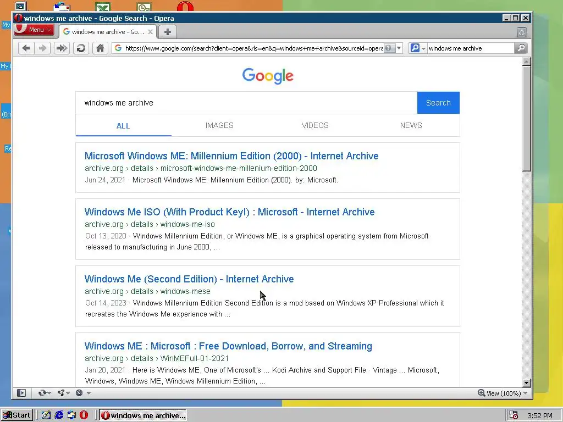563x422 pixels.
Task: Switch to the VIDEOS tab
Action: (315, 126)
